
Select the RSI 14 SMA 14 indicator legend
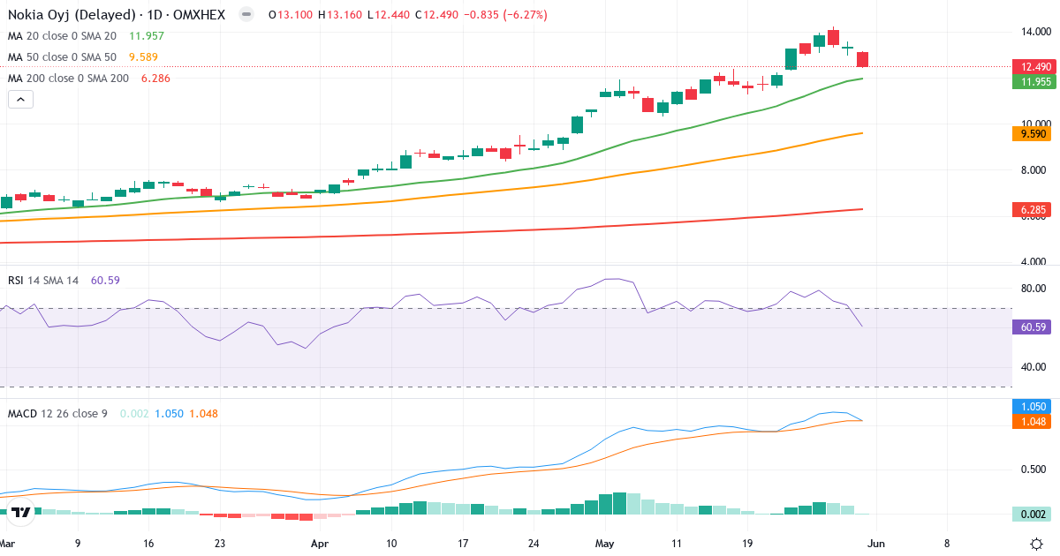pyautogui.click(x=43, y=281)
